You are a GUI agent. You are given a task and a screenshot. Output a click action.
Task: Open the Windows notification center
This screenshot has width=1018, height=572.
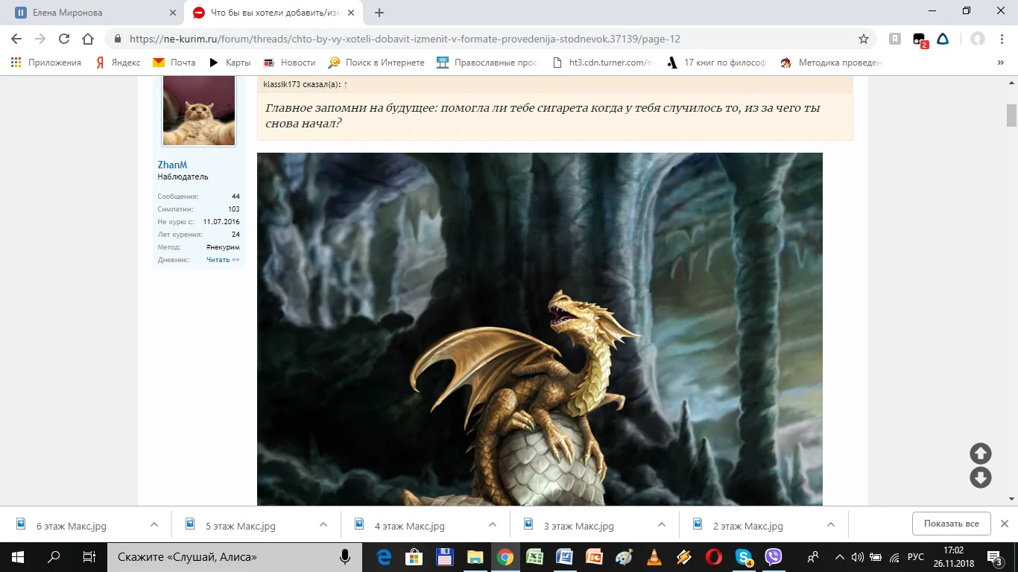(x=995, y=557)
